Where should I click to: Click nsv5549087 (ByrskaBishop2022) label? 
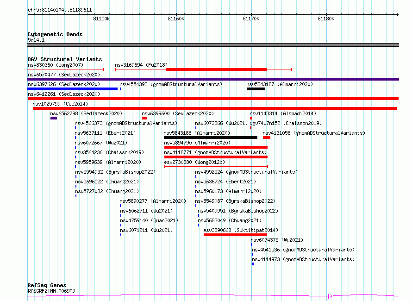pos(235,201)
